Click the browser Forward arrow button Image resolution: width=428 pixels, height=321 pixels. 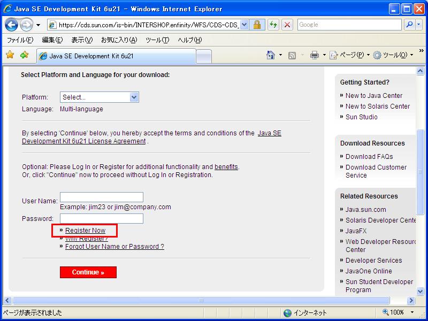point(26,25)
